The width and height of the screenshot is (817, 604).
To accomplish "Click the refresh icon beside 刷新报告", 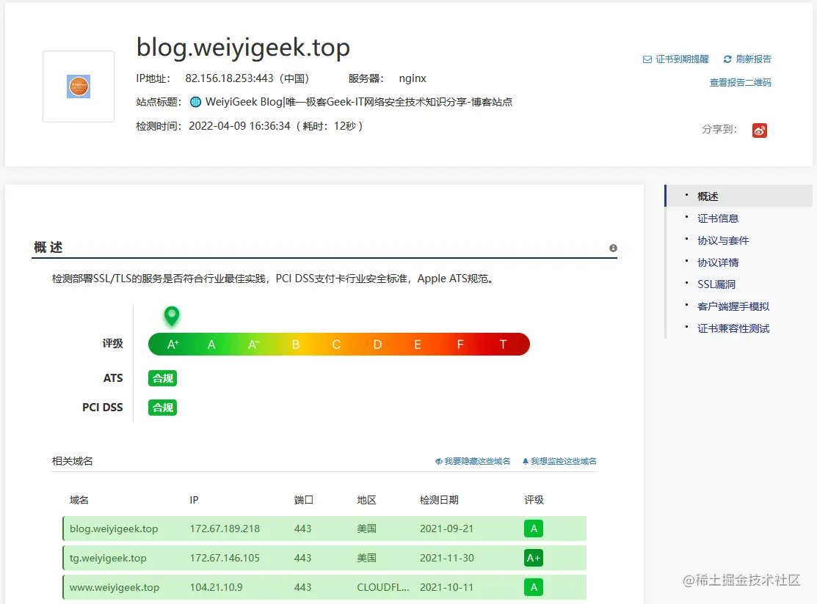I will pos(727,59).
